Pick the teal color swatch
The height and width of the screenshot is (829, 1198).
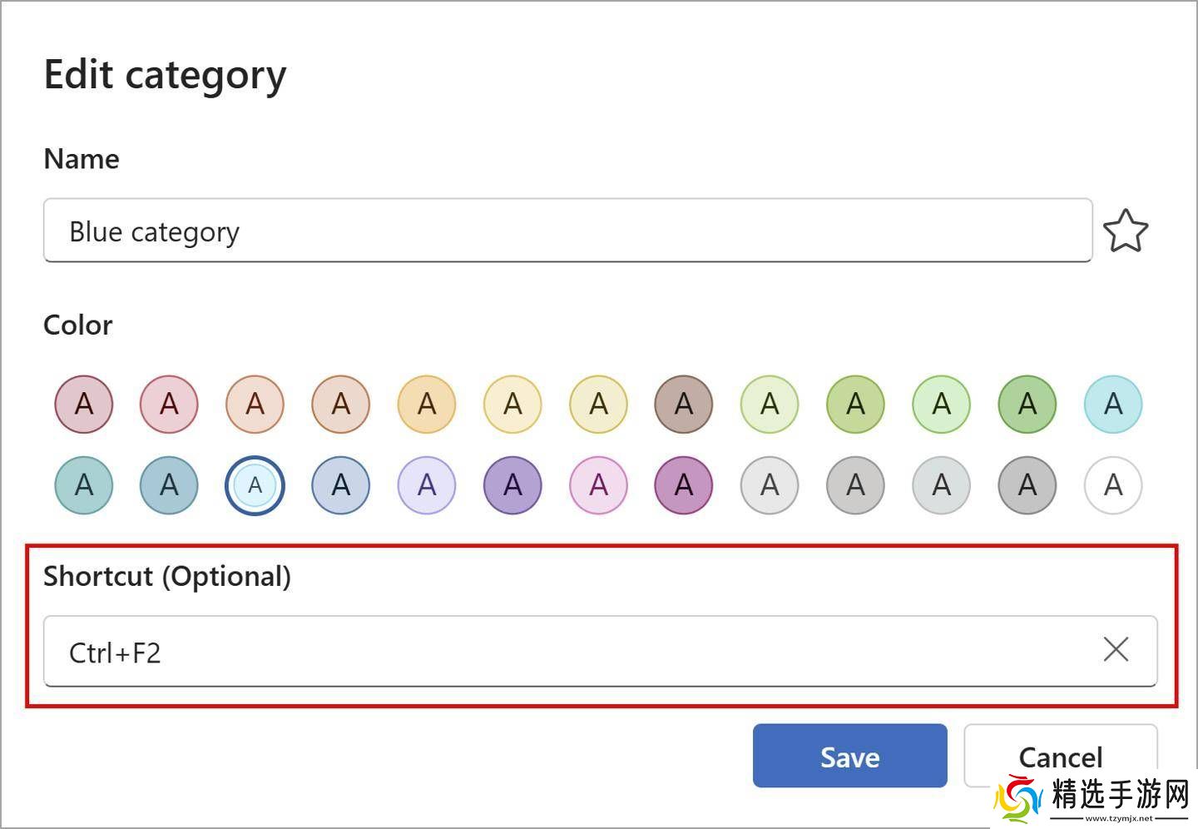84,485
